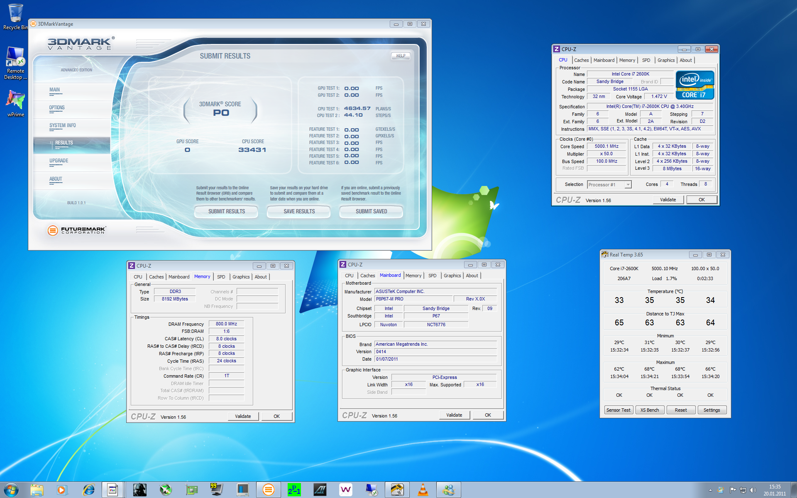Image resolution: width=797 pixels, height=498 pixels.
Task: Switch to SPD tab in top-right CPU-Z
Action: point(646,60)
